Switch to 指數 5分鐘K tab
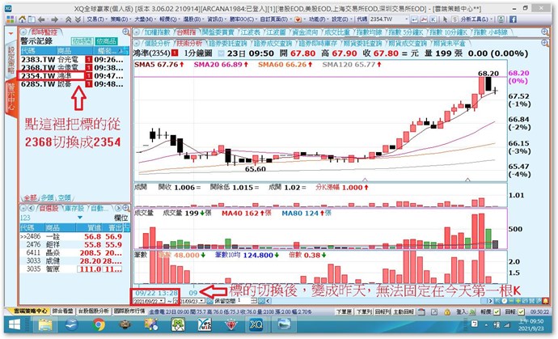Viewport: 558px width, 339px height. pos(406,32)
